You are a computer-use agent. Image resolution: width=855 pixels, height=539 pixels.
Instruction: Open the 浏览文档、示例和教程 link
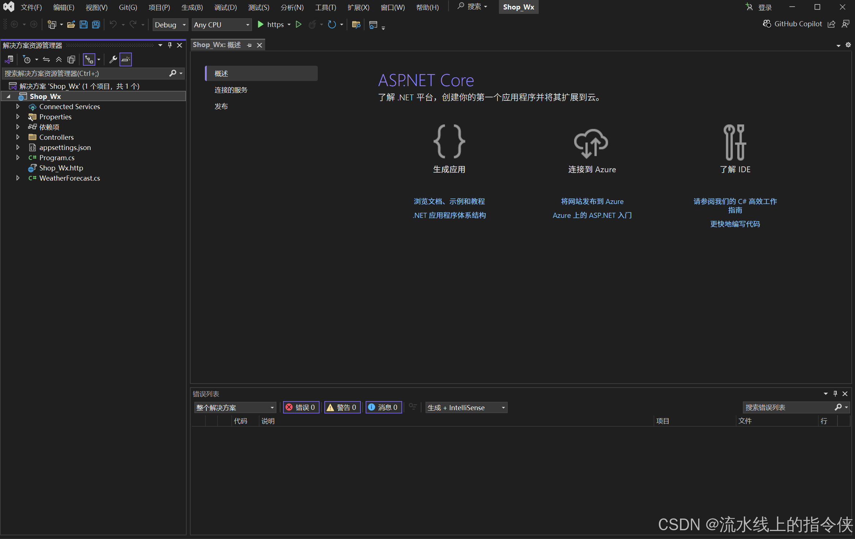tap(449, 201)
